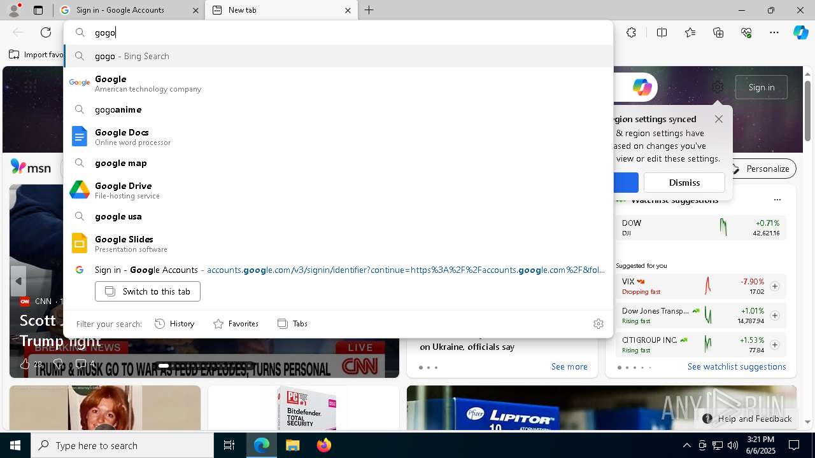Viewport: 815px width, 458px height.
Task: Click the Windows taskbar search box
Action: (x=122, y=445)
